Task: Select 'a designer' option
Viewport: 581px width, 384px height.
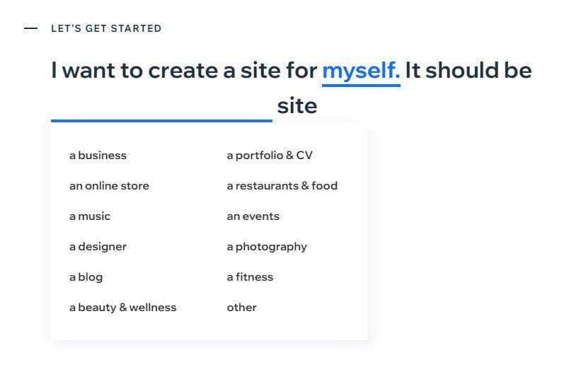Action: coord(98,247)
